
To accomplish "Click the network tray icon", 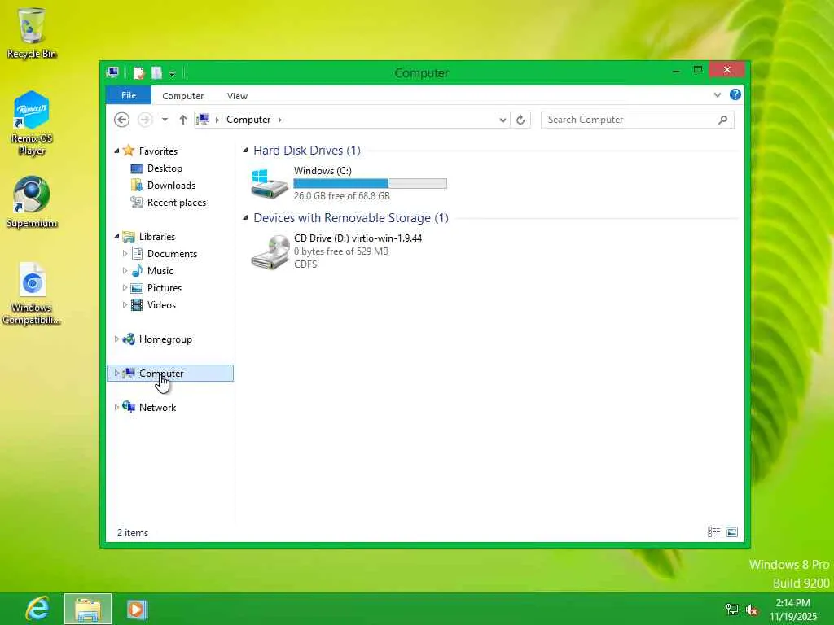I will (x=732, y=610).
